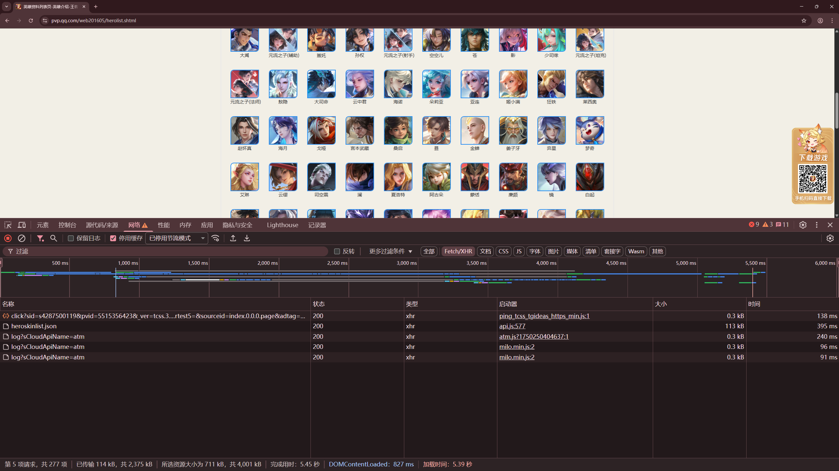Enable the 保留日志 checkbox
839x471 pixels.
click(71, 238)
